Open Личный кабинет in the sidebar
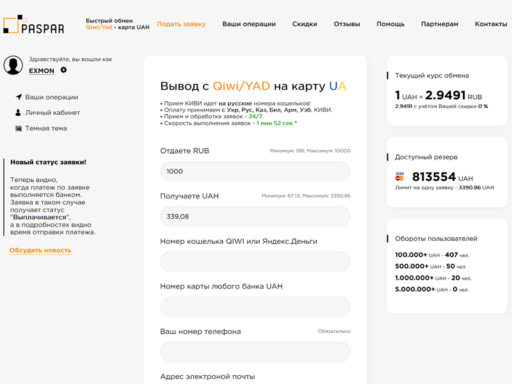Viewport: 512px width, 384px height. (52, 113)
